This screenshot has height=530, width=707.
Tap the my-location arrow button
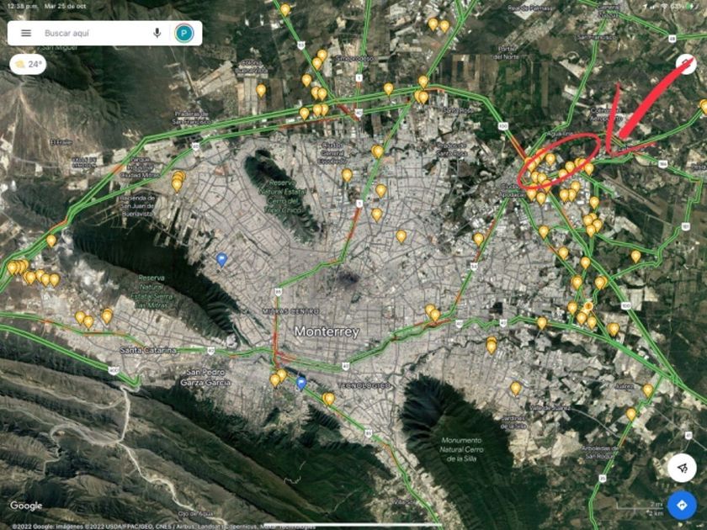click(x=682, y=469)
